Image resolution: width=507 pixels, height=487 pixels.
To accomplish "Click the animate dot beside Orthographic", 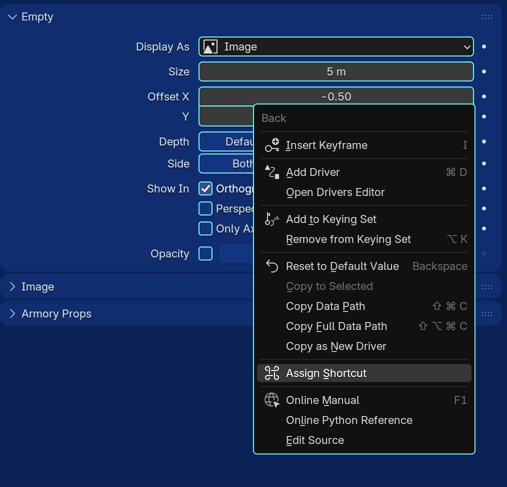I will click(x=484, y=188).
